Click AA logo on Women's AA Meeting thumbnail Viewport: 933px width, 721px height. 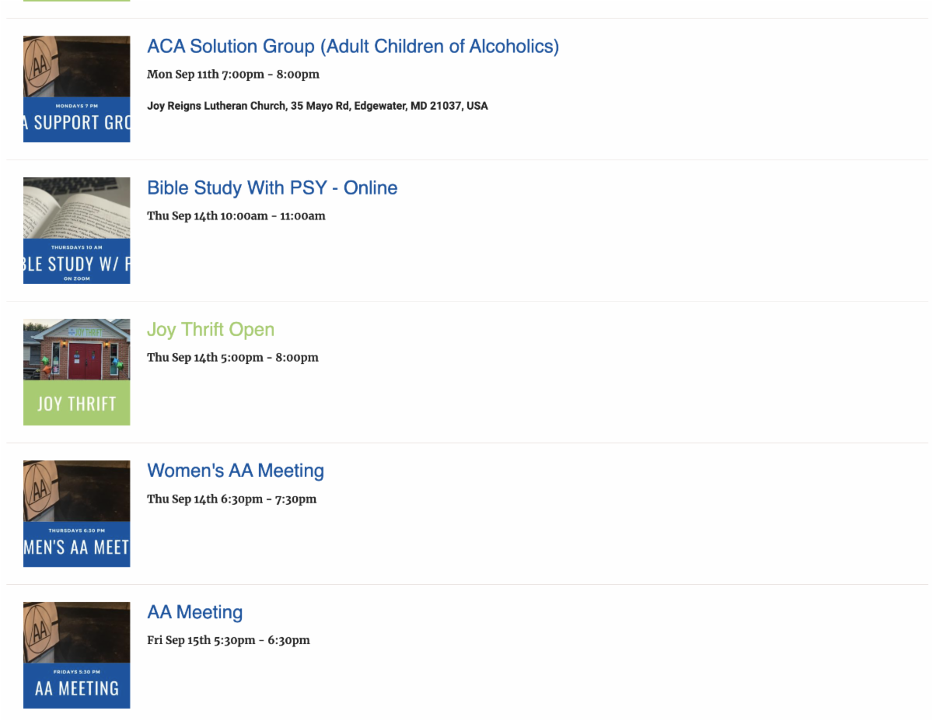point(40,488)
